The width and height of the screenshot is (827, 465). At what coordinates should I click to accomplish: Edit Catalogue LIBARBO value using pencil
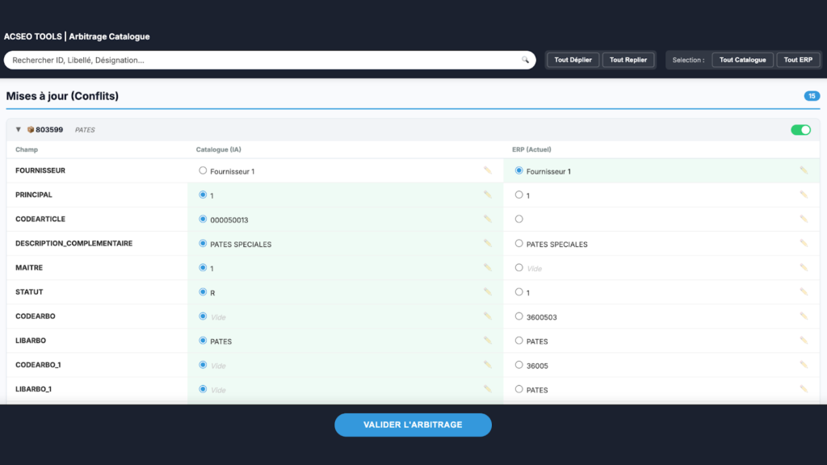click(x=487, y=340)
